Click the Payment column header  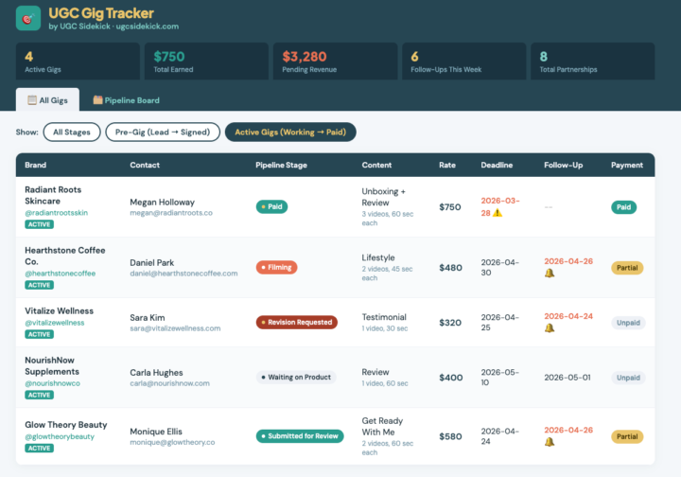[x=627, y=165]
